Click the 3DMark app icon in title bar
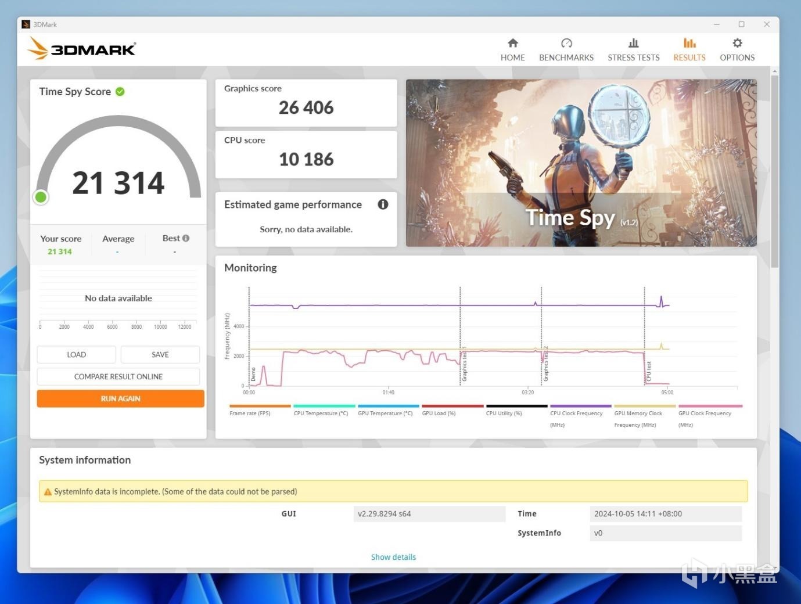Viewport: 801px width, 604px height. [26, 24]
